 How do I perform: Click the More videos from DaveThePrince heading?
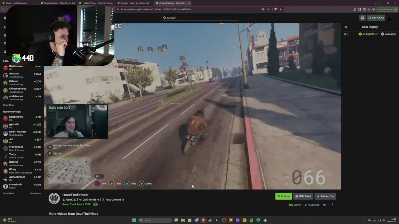73,214
